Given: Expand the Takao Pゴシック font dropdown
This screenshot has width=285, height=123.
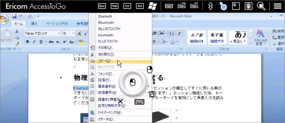Looking at the screenshot, I should click(x=59, y=33).
